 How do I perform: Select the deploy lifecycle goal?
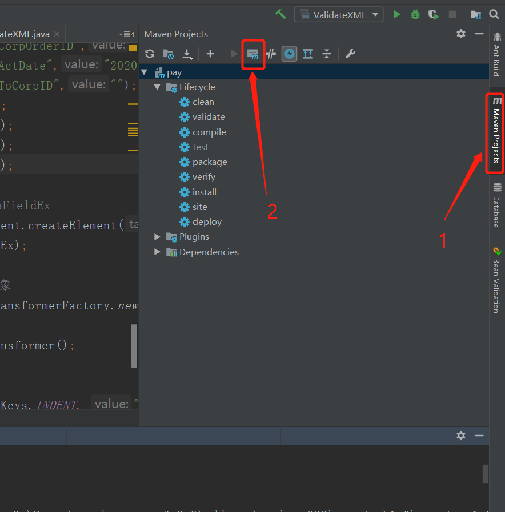point(201,222)
